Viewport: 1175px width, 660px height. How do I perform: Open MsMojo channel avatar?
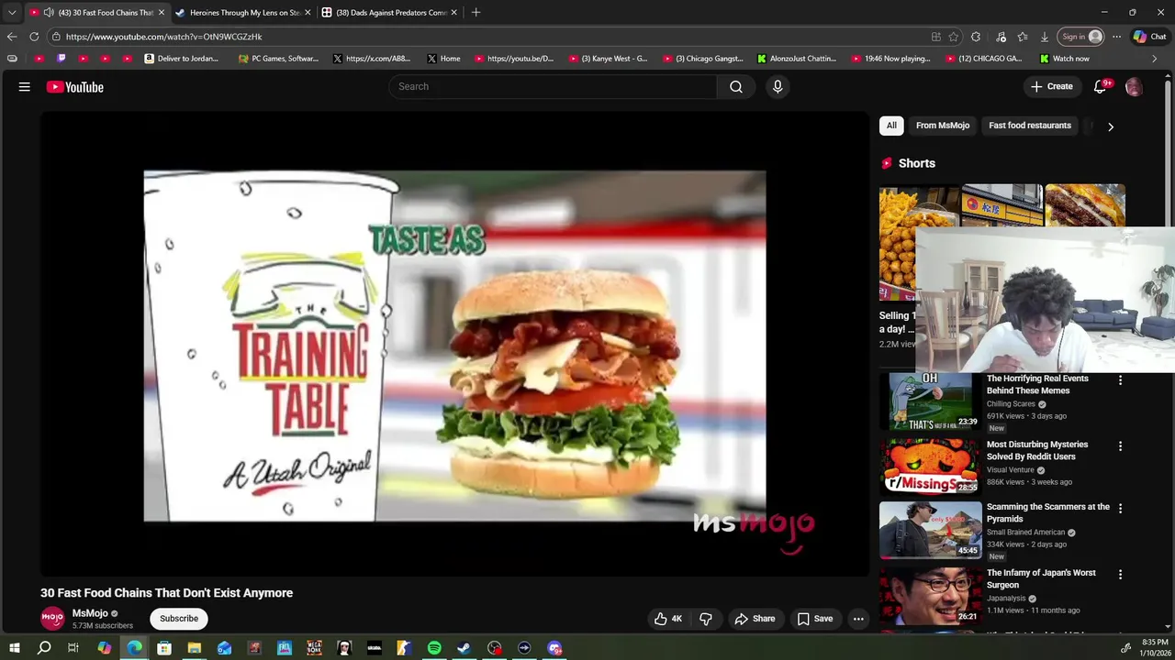(52, 618)
